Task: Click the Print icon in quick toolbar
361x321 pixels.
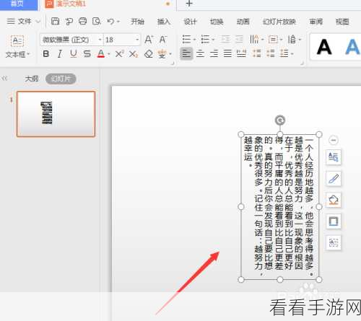Action: coord(82,22)
